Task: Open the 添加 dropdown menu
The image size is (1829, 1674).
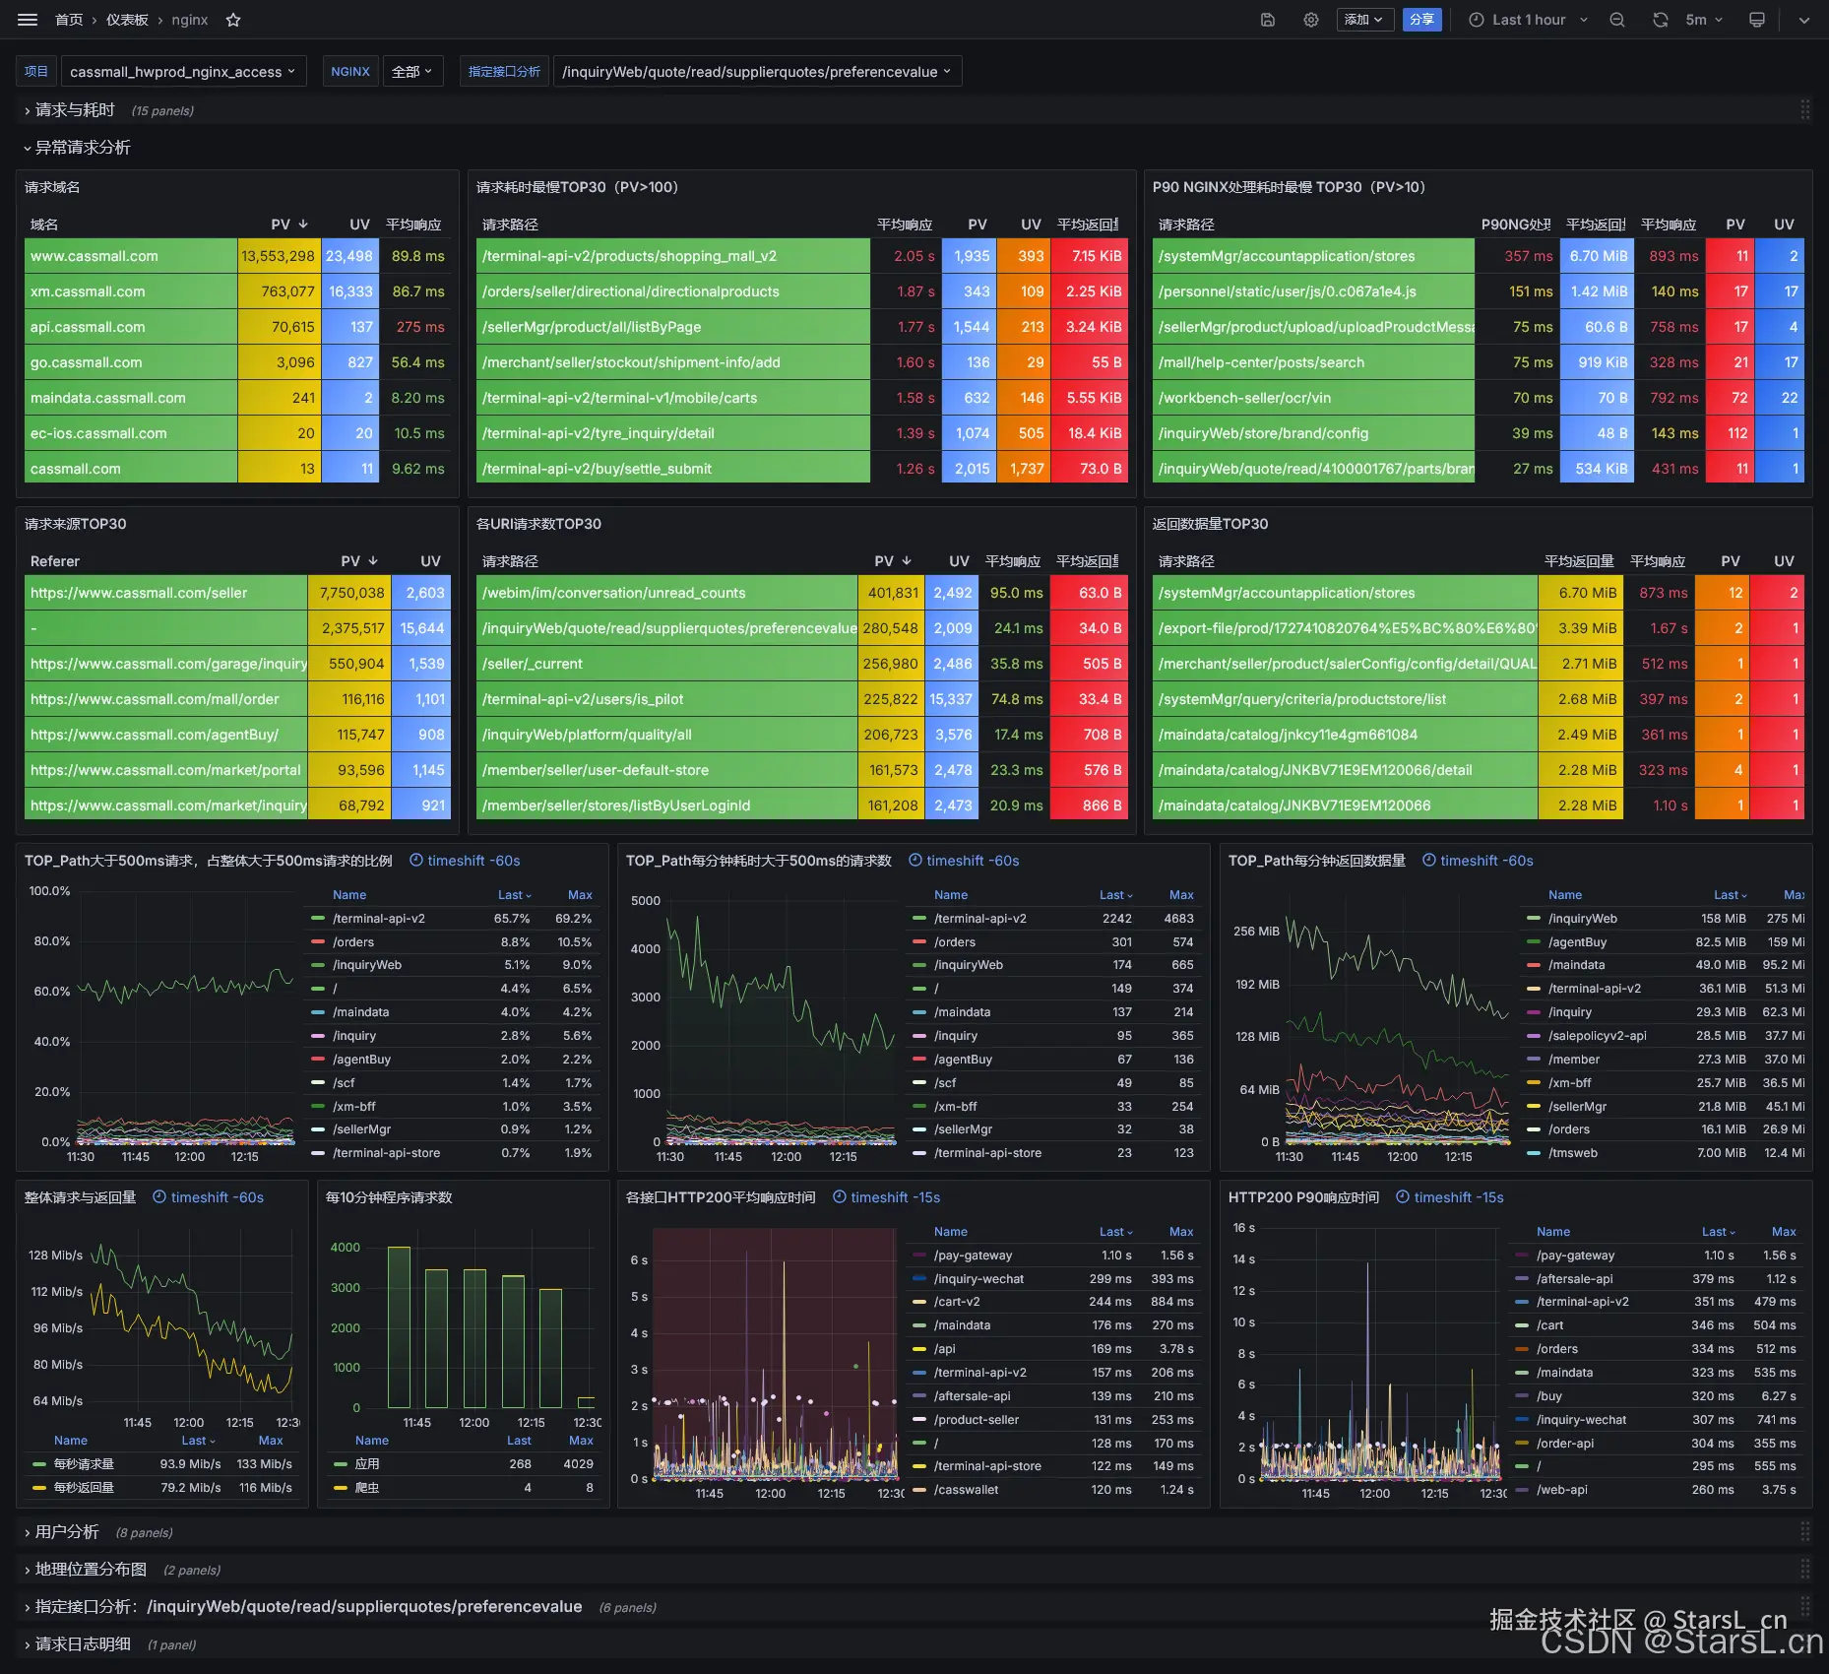Action: pyautogui.click(x=1364, y=20)
